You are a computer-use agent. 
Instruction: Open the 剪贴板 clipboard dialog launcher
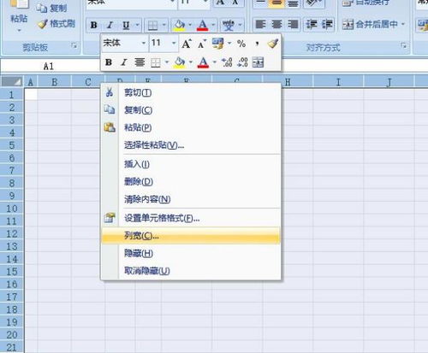pyautogui.click(x=74, y=45)
